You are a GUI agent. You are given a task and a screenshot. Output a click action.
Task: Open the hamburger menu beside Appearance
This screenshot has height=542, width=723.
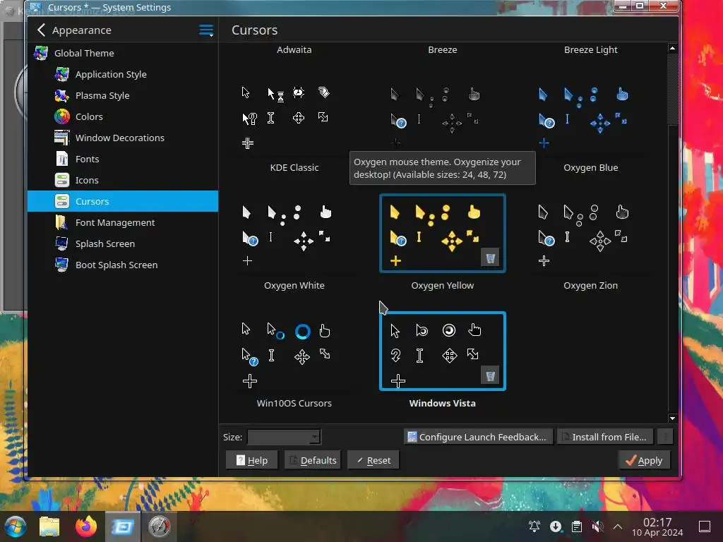206,30
